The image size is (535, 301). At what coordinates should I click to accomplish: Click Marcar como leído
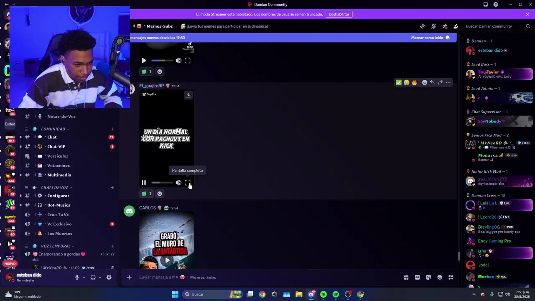431,38
